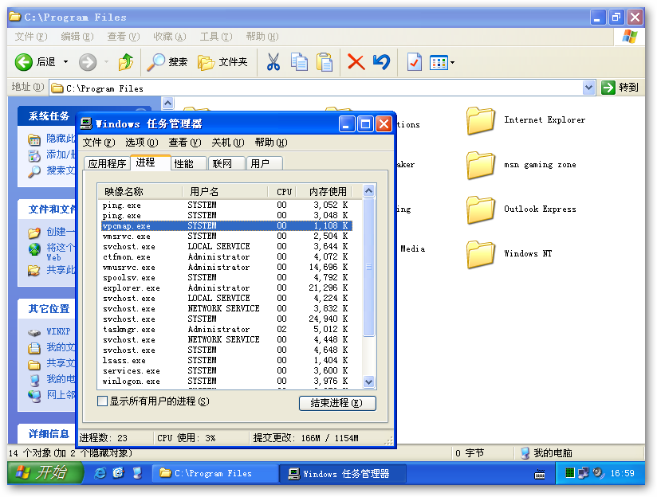This screenshot has height=497, width=657.
Task: Open the address bar dropdown arrow
Action: (588, 88)
